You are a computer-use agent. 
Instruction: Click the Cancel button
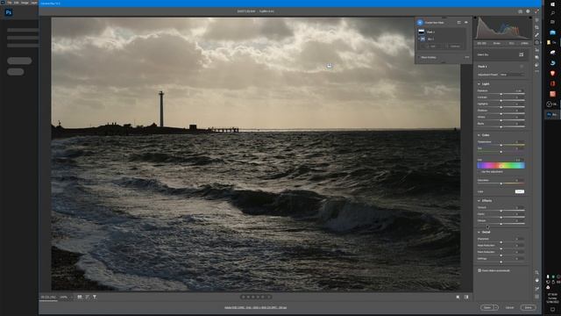(x=510, y=307)
